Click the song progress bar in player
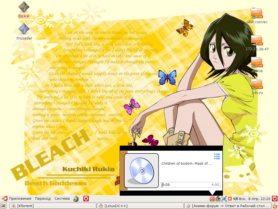The height and width of the screenshot is (209, 278). [190, 185]
